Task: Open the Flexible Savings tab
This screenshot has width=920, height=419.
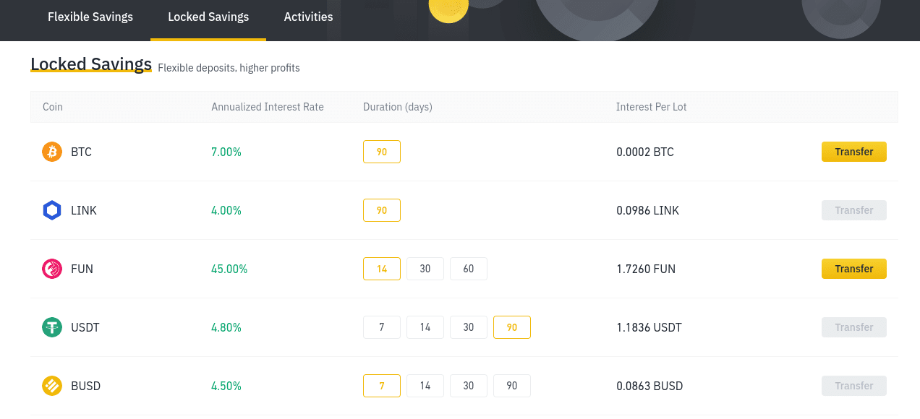Action: point(90,17)
